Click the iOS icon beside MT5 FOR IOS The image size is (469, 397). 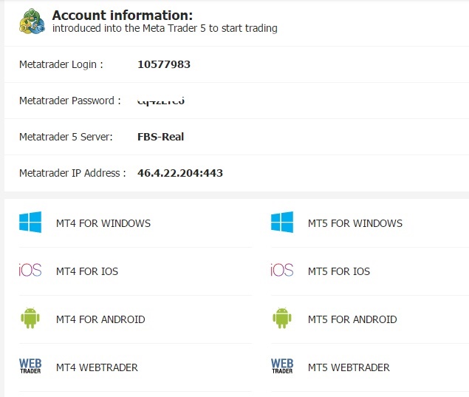tap(281, 270)
